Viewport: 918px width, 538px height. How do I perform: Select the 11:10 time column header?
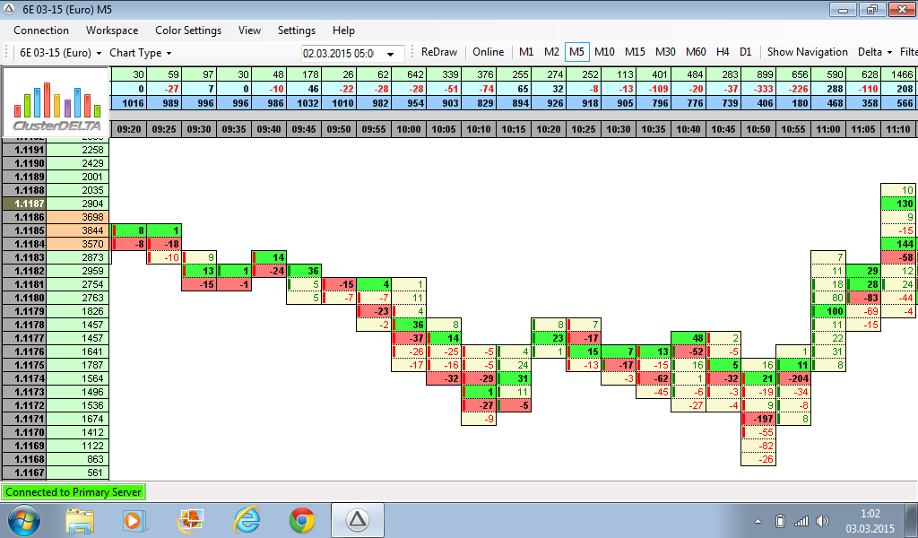(898, 129)
